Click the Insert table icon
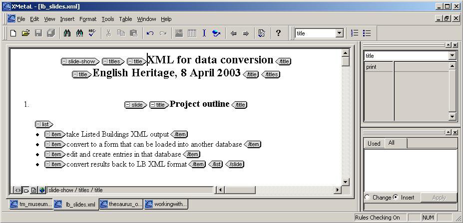463x223 pixels. tap(192, 33)
